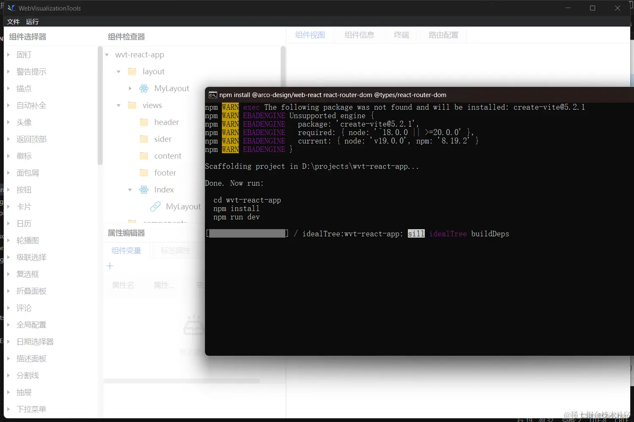Click the npm install console title bar
Viewport: 634px width, 422px height.
pos(419,95)
